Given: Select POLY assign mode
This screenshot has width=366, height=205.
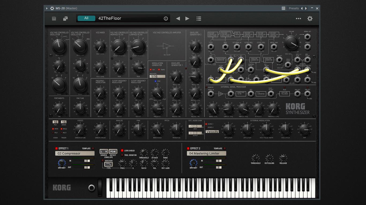Looking at the screenshot, I should coord(53,133).
